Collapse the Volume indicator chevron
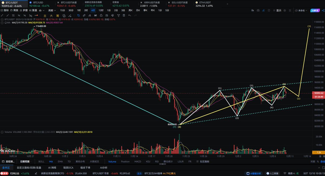Screen dimensions: 325x176 coord(2,132)
